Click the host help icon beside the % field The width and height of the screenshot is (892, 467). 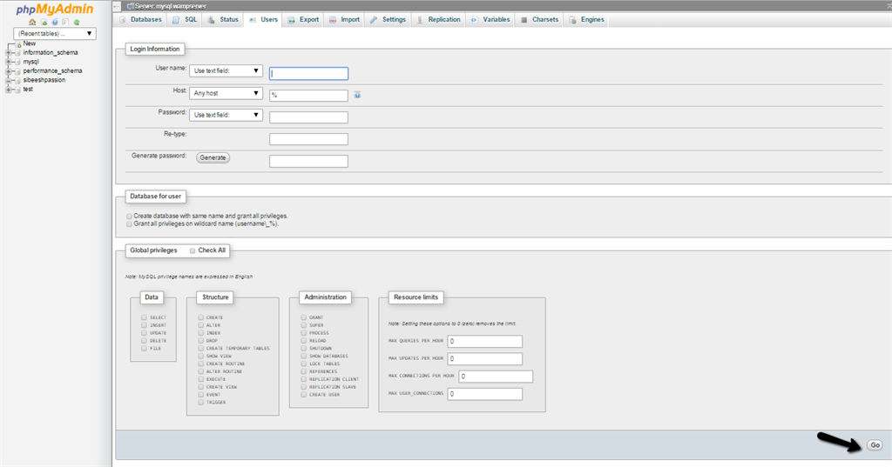(x=357, y=95)
